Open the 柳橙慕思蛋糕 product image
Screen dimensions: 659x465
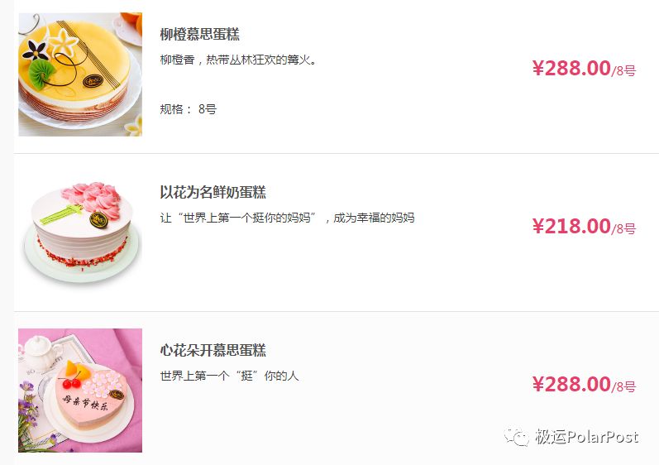[80, 74]
